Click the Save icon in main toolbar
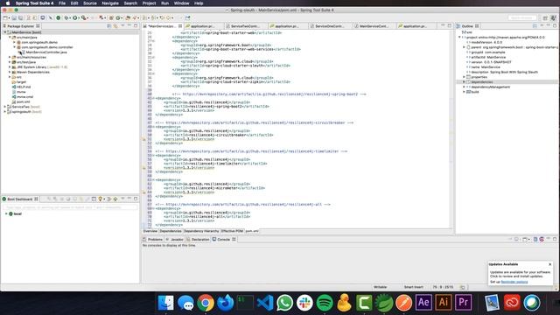 [x=14, y=17]
